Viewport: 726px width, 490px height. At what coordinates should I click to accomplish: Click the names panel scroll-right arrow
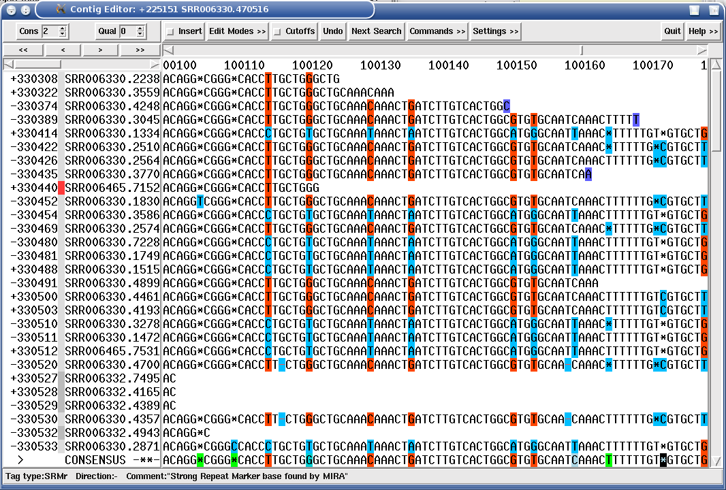click(x=155, y=65)
